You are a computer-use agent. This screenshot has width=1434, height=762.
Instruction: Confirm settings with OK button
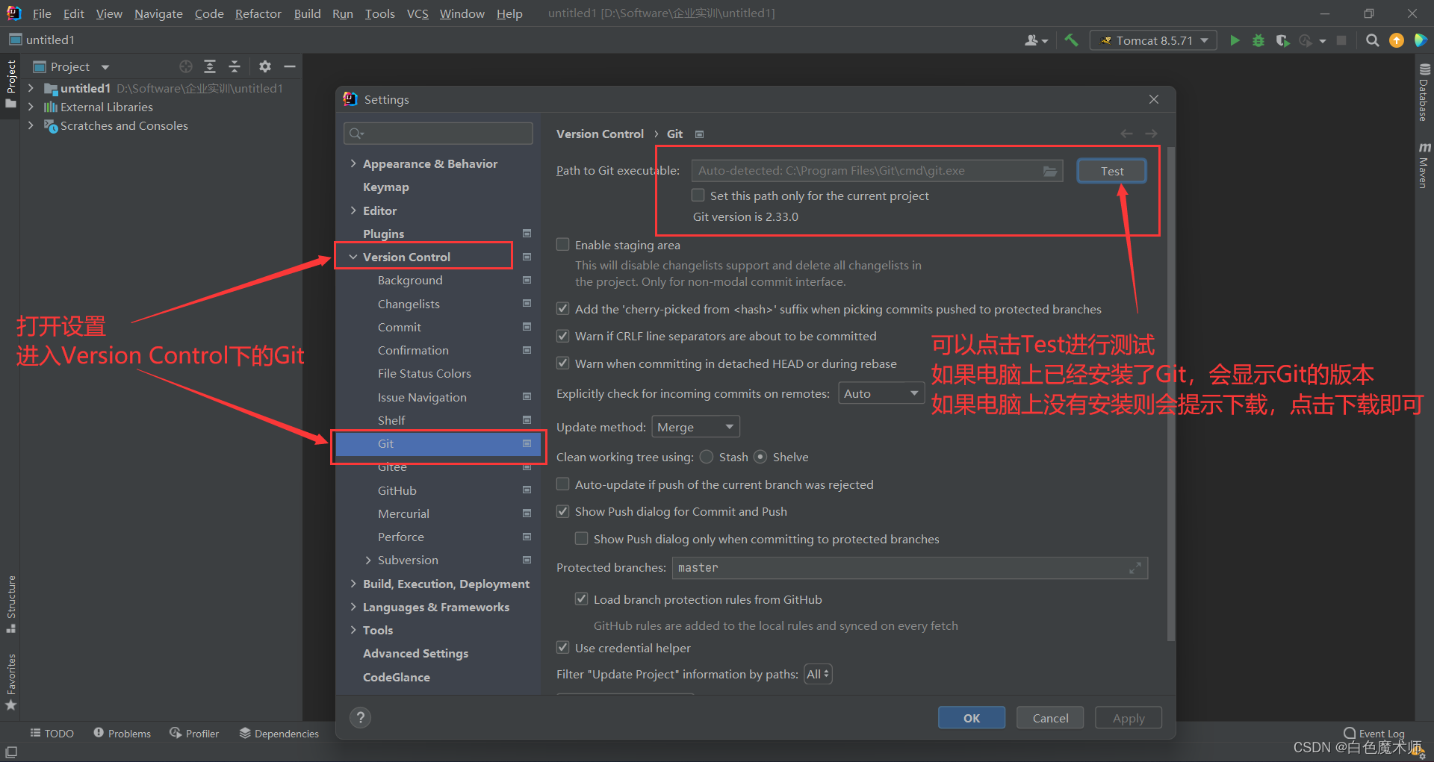click(972, 718)
